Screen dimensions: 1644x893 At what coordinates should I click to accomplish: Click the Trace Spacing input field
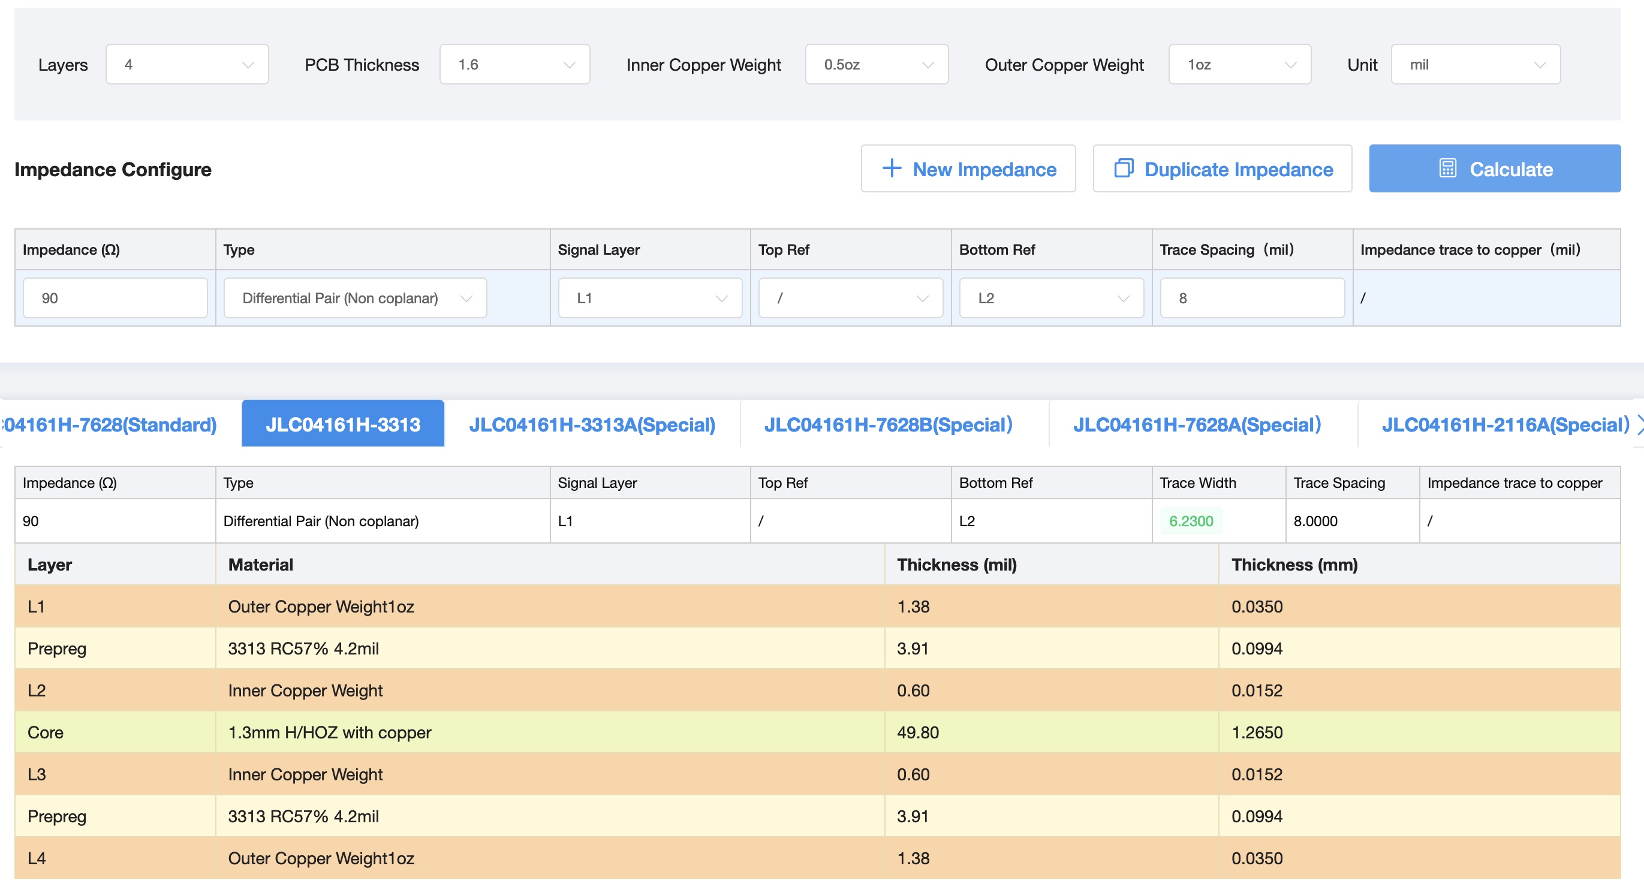tap(1251, 298)
